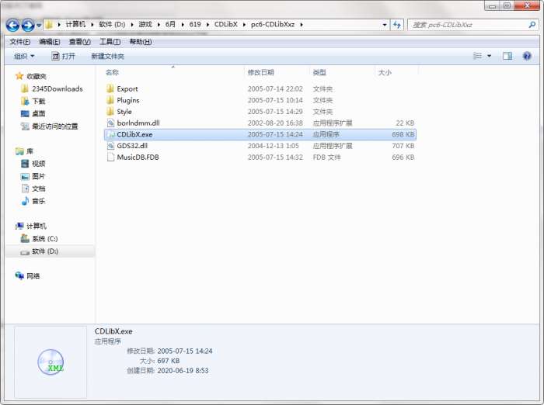
Task: Click CDLibX in the address breadcrumb
Action: (226, 24)
